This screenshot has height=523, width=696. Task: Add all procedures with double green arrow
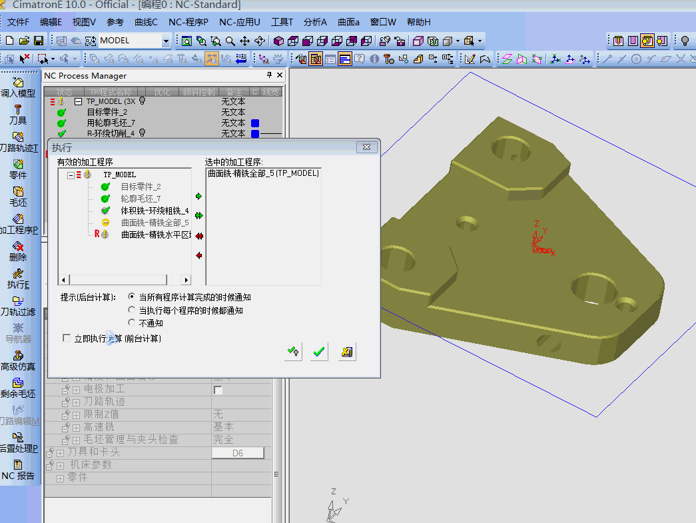pyautogui.click(x=199, y=216)
